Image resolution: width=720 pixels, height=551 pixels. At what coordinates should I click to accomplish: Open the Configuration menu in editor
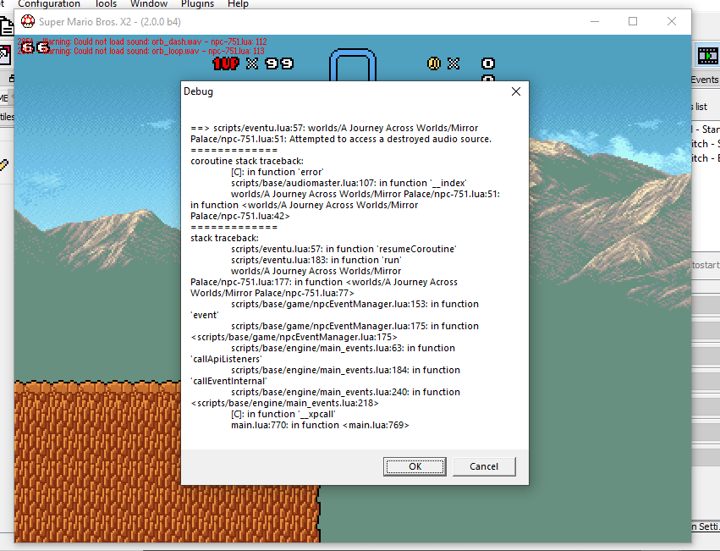pyautogui.click(x=49, y=3)
